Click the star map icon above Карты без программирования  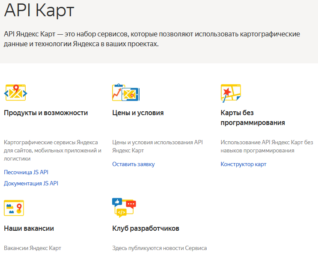(231, 93)
